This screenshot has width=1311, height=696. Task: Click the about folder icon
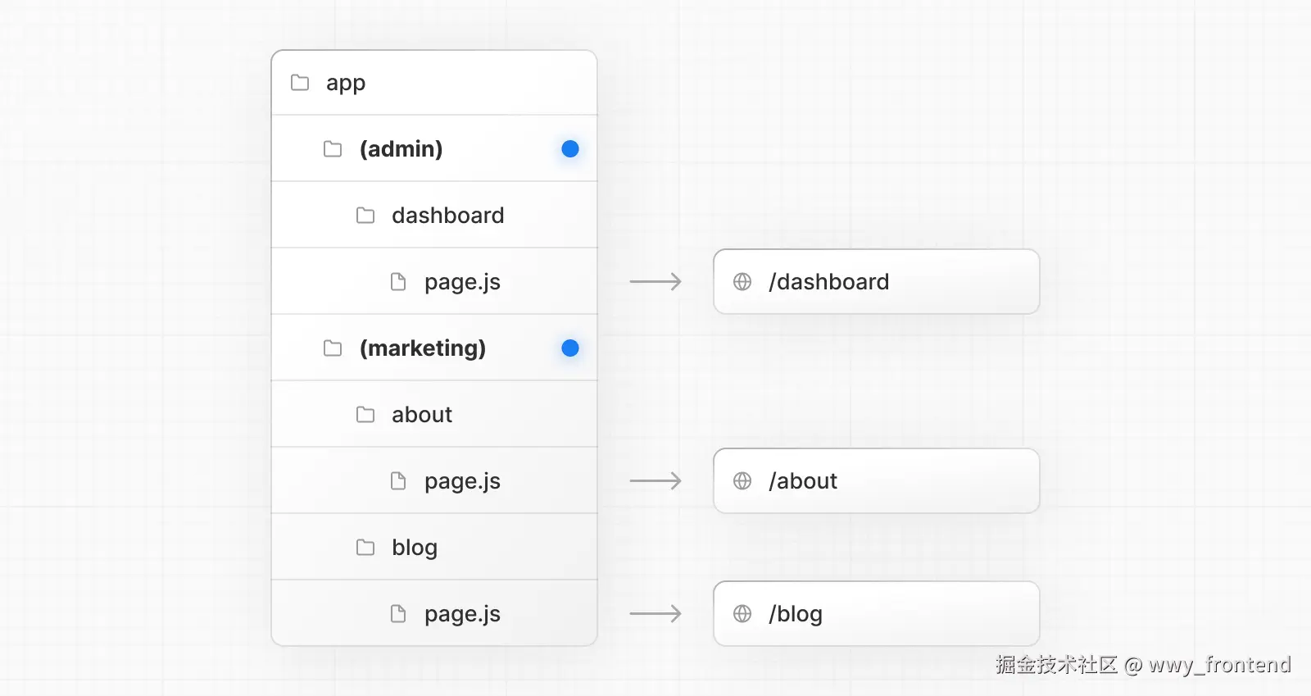[x=365, y=415]
